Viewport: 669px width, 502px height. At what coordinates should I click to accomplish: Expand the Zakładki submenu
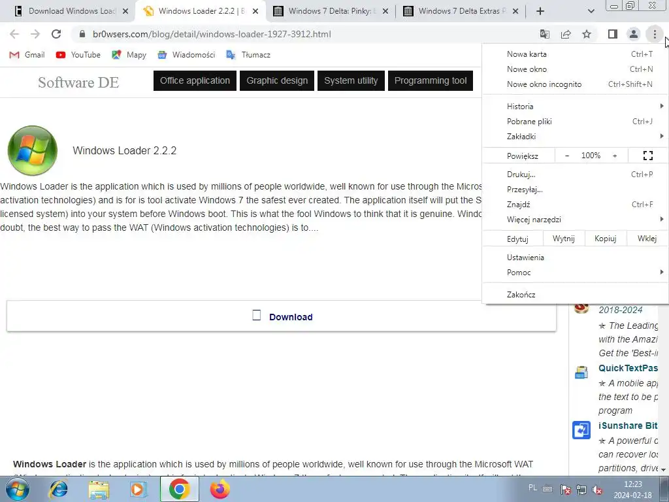(x=575, y=137)
